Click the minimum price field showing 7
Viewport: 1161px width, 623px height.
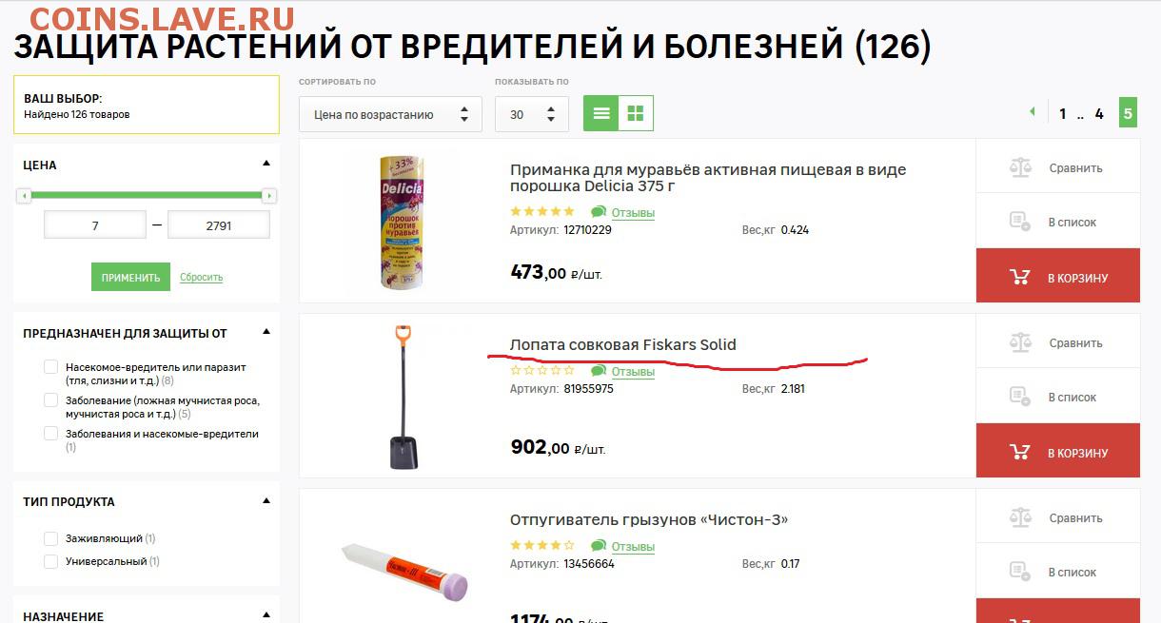[95, 225]
